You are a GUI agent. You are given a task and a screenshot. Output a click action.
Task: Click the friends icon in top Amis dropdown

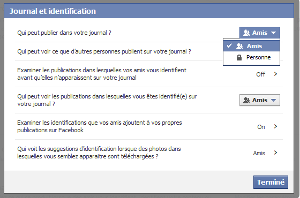coord(246,33)
